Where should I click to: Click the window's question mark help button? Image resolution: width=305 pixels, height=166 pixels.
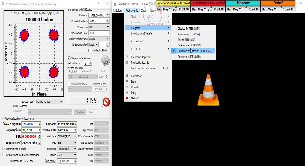coord(98,4)
